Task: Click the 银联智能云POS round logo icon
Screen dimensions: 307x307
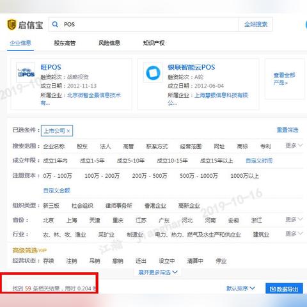Action: (x=153, y=72)
